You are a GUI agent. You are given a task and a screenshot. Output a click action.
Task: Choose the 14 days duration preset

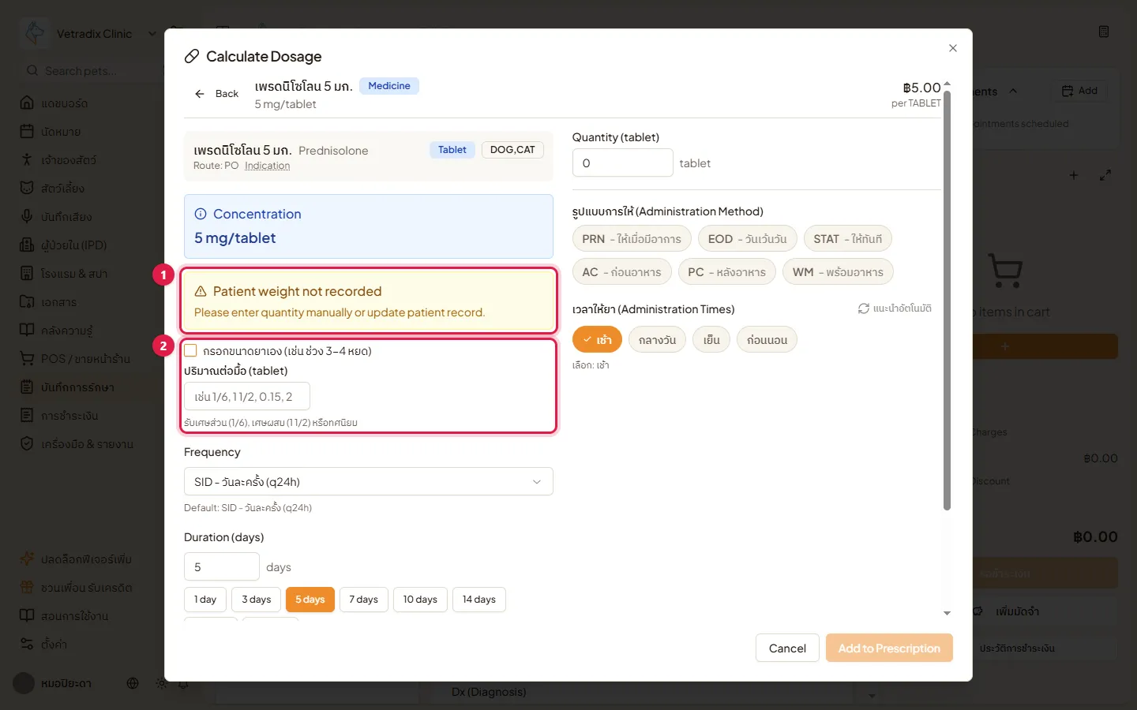[x=478, y=600]
